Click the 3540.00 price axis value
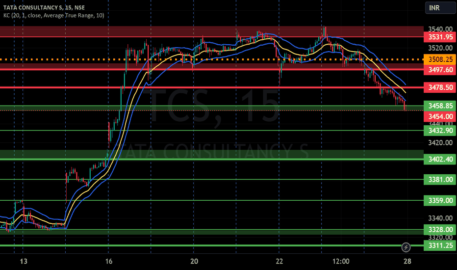 (440, 29)
